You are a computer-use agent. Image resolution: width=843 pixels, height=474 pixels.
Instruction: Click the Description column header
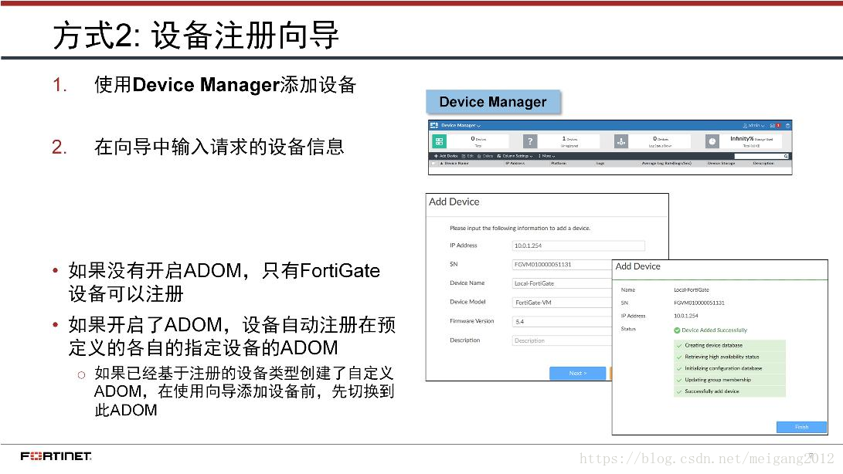(763, 164)
